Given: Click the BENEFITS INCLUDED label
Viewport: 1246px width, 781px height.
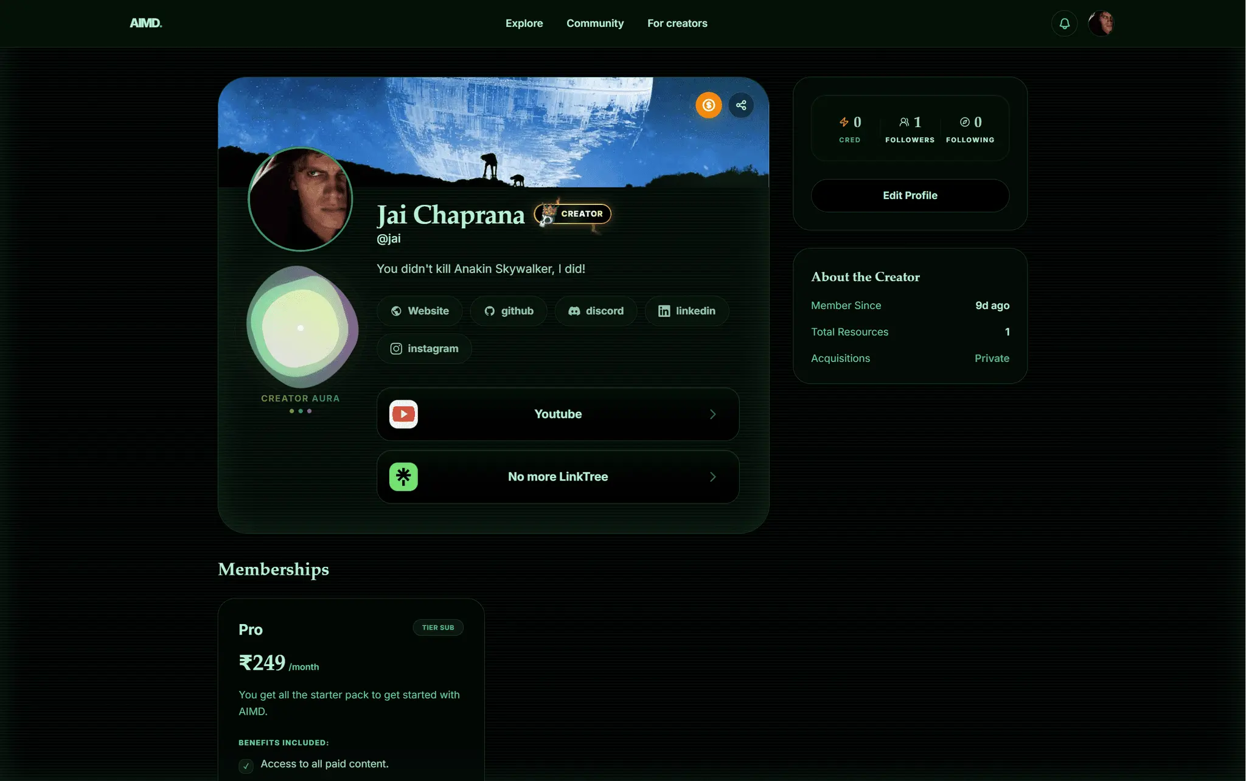Looking at the screenshot, I should coord(284,743).
